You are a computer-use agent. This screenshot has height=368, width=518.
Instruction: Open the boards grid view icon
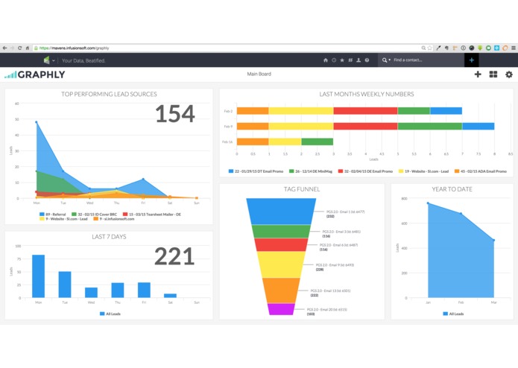pos(493,74)
